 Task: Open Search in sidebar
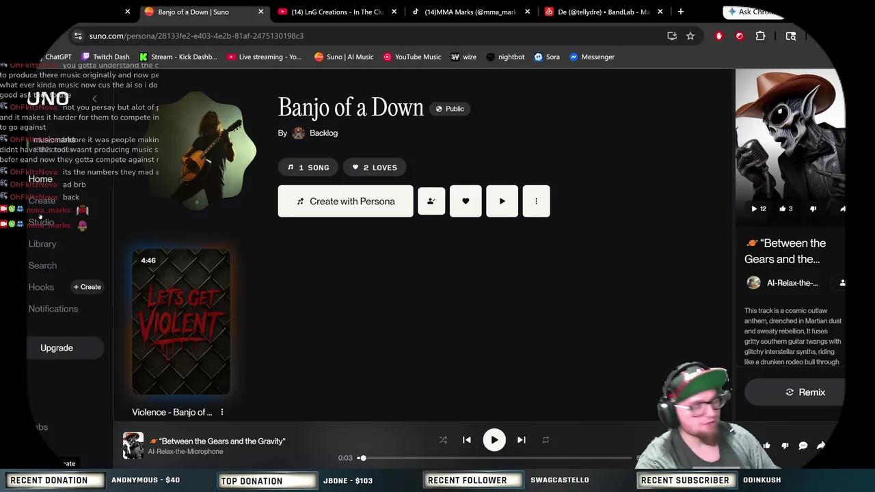coord(42,266)
